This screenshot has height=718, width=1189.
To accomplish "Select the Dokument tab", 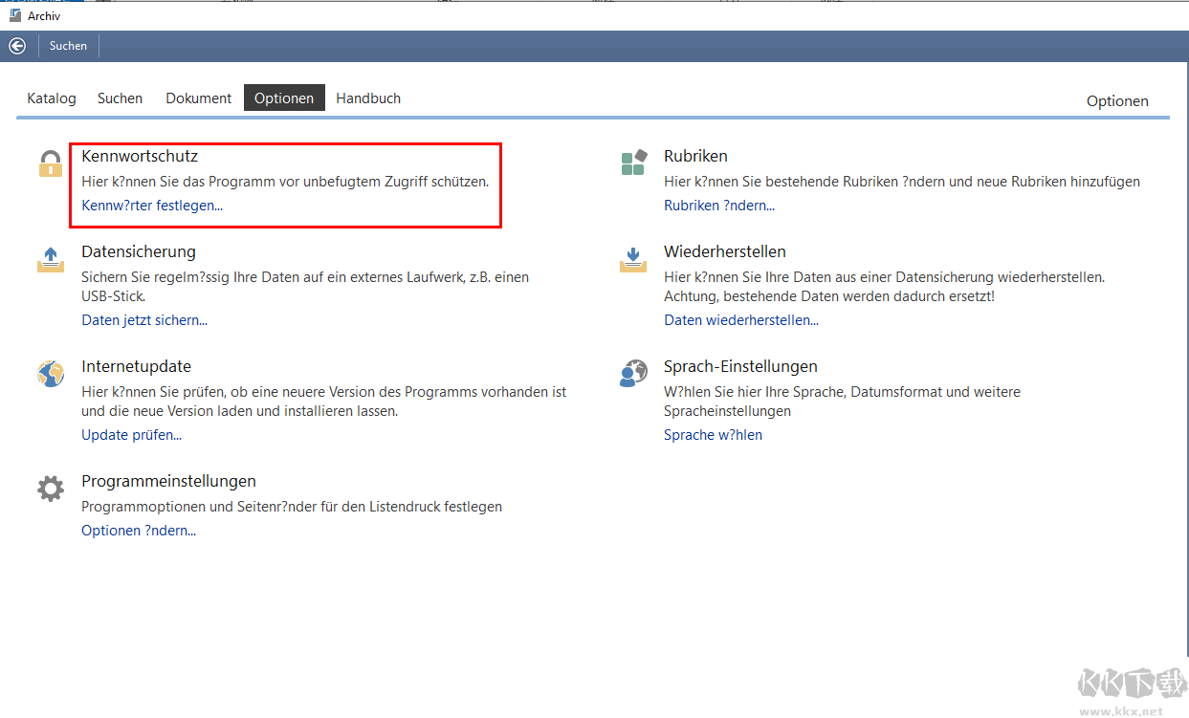I will 198,98.
